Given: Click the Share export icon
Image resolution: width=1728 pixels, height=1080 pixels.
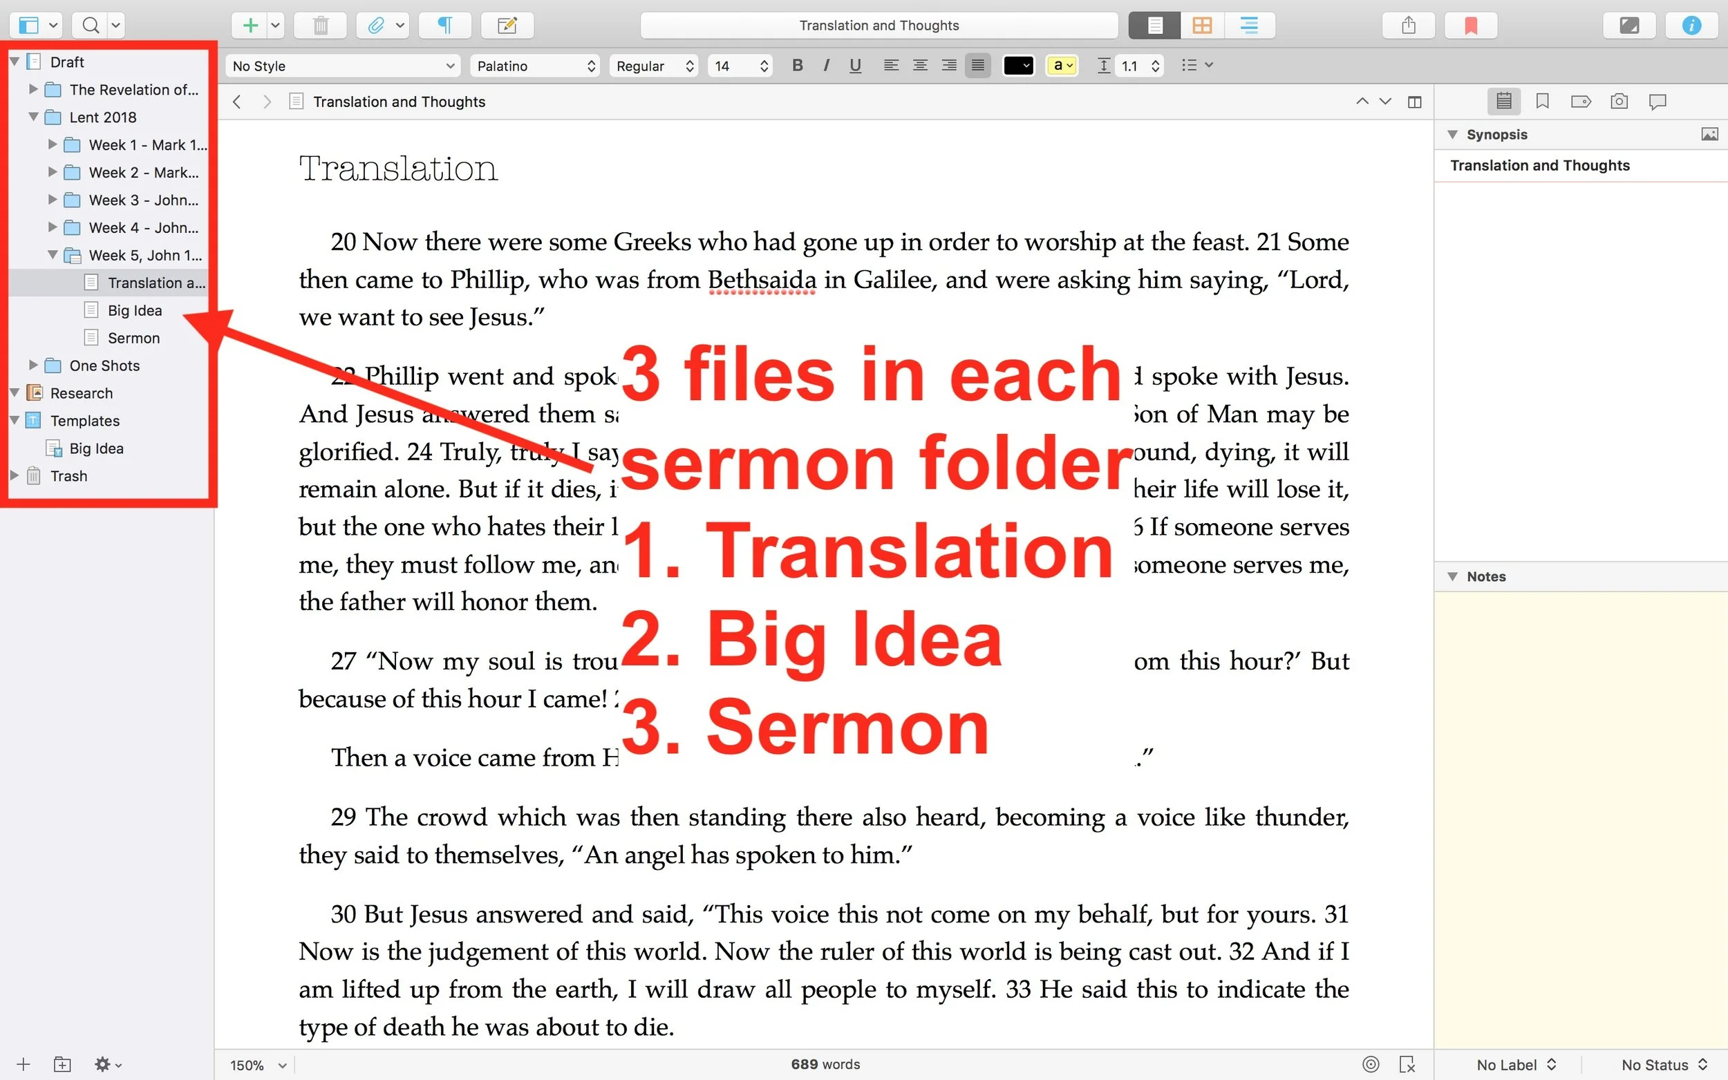Looking at the screenshot, I should click(1408, 26).
